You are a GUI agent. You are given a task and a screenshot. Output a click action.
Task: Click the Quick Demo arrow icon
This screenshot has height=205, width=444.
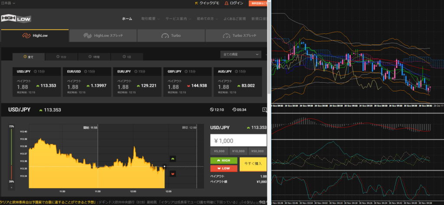click(x=196, y=3)
